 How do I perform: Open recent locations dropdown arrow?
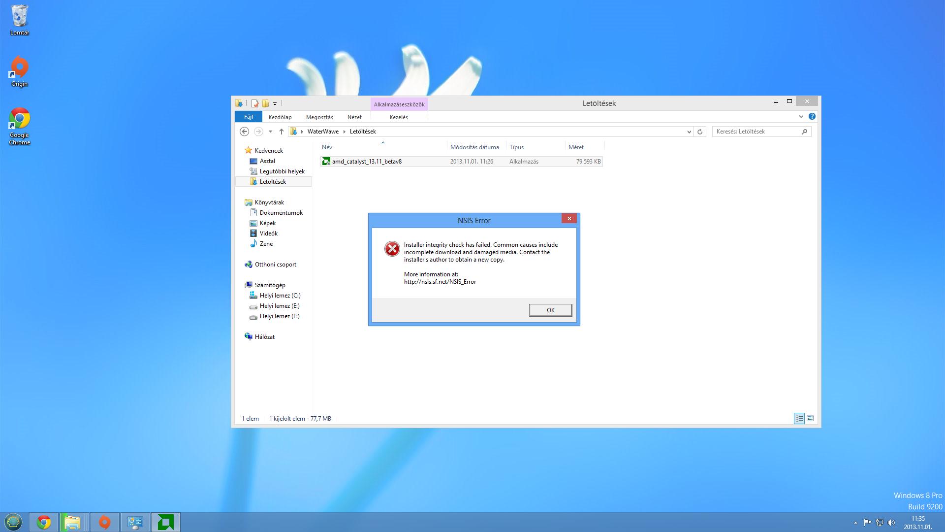[270, 132]
